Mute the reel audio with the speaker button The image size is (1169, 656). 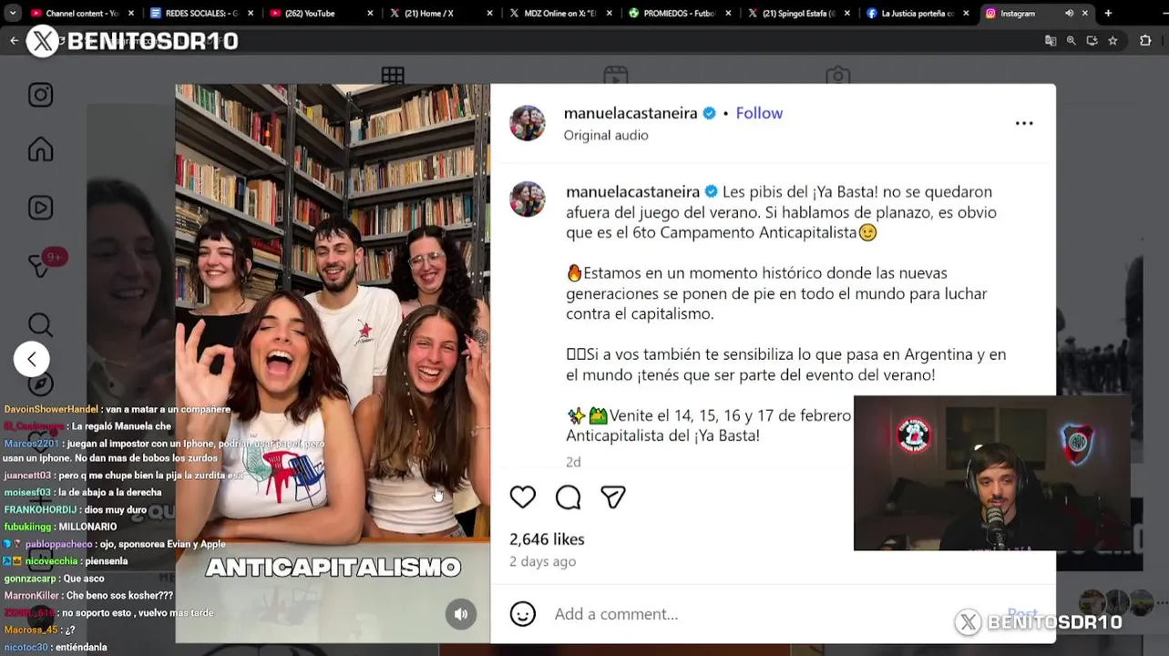460,614
